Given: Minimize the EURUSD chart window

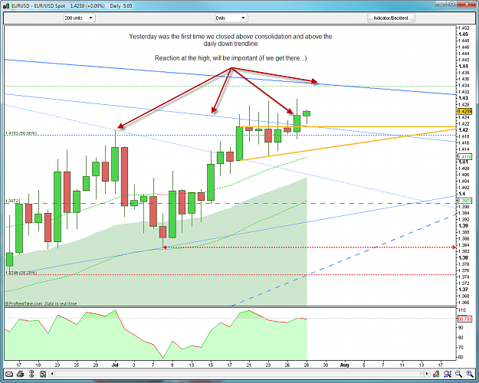Looking at the screenshot, I should [x=441, y=5].
